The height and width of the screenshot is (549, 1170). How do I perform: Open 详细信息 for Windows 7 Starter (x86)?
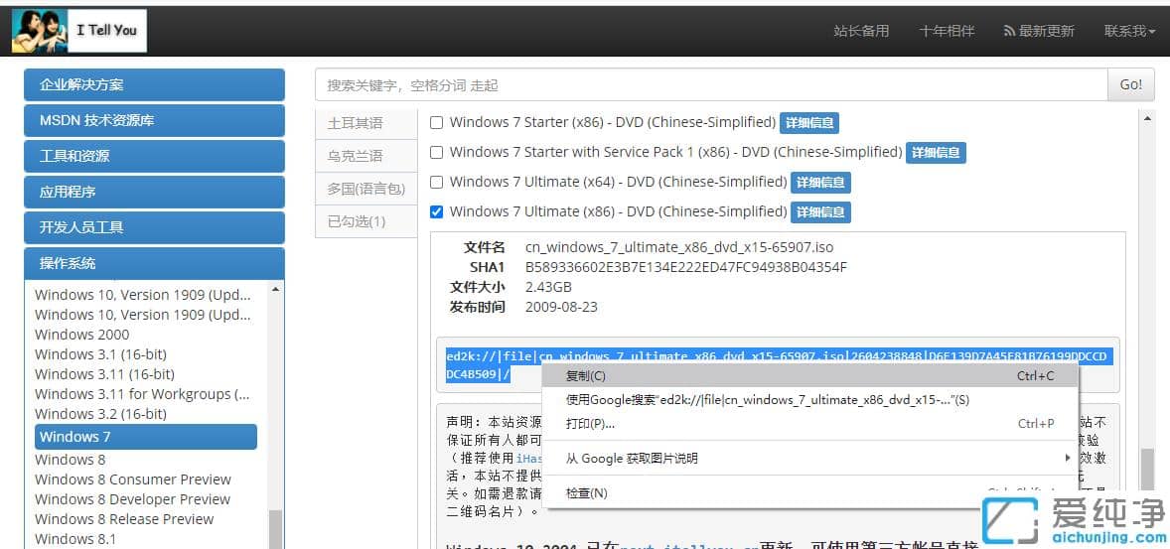(x=809, y=123)
